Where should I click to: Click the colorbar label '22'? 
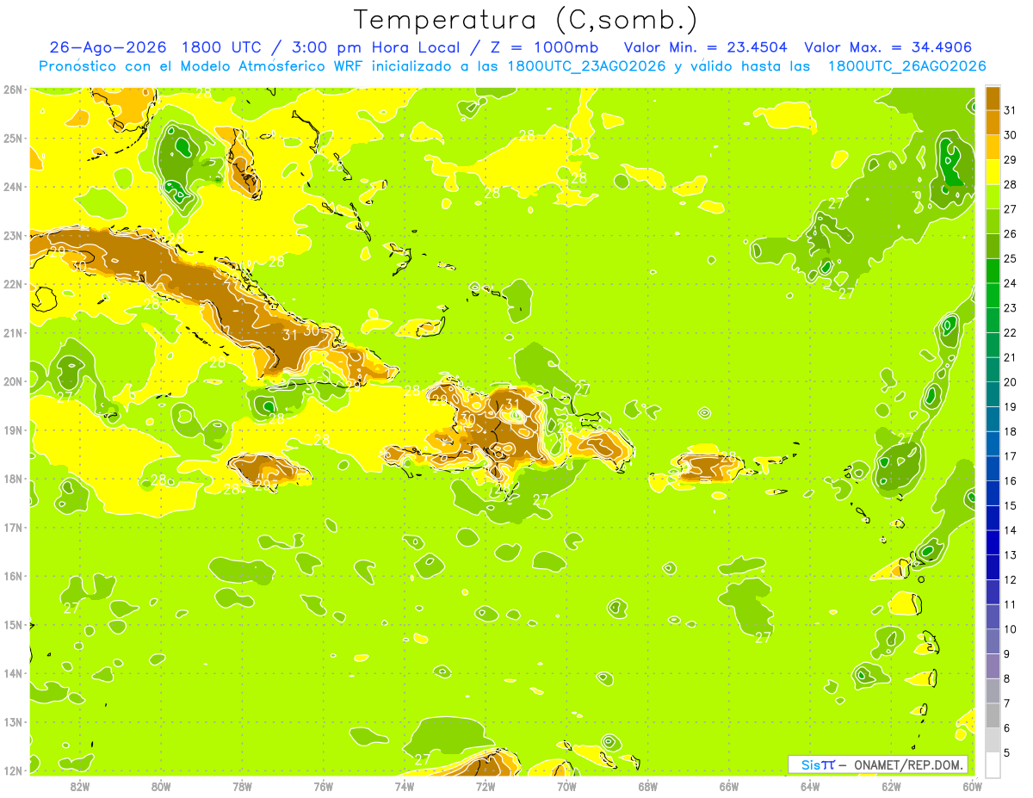pyautogui.click(x=1010, y=332)
